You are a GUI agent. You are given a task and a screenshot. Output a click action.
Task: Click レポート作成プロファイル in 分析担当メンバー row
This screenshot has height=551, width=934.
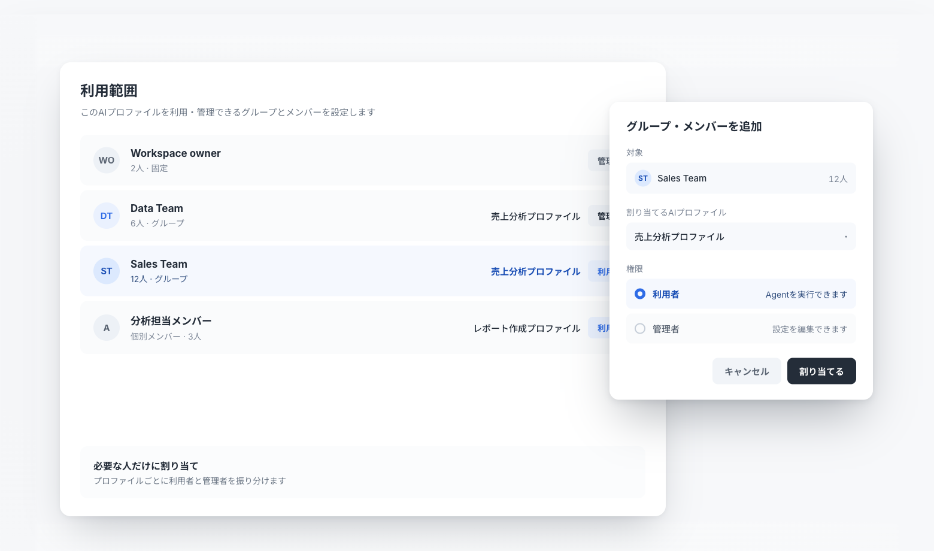click(x=527, y=328)
